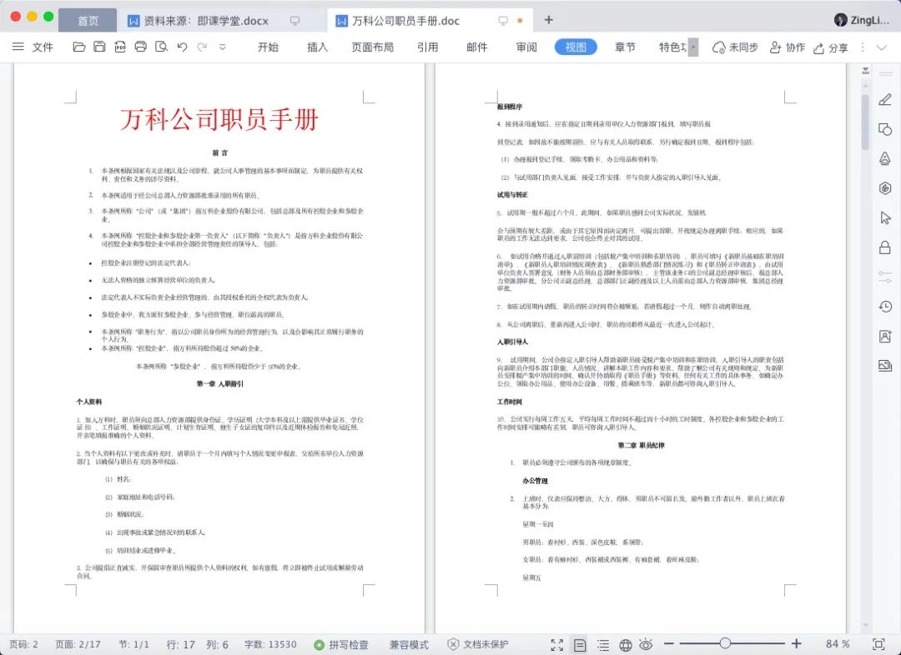Show more ribbon tabs with arrow
901x655 pixels.
[x=693, y=47]
